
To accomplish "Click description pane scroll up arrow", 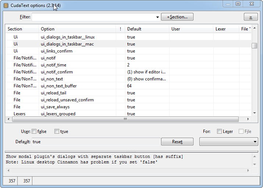I will click(x=255, y=156).
